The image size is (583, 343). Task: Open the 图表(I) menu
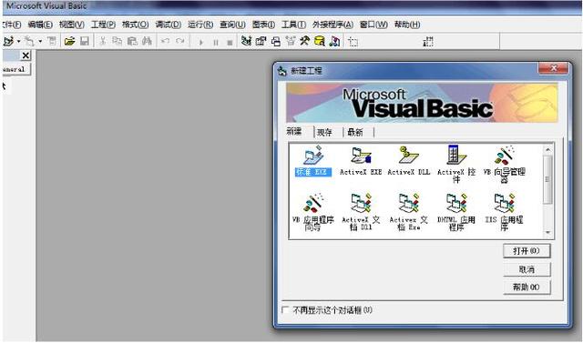tap(263, 25)
